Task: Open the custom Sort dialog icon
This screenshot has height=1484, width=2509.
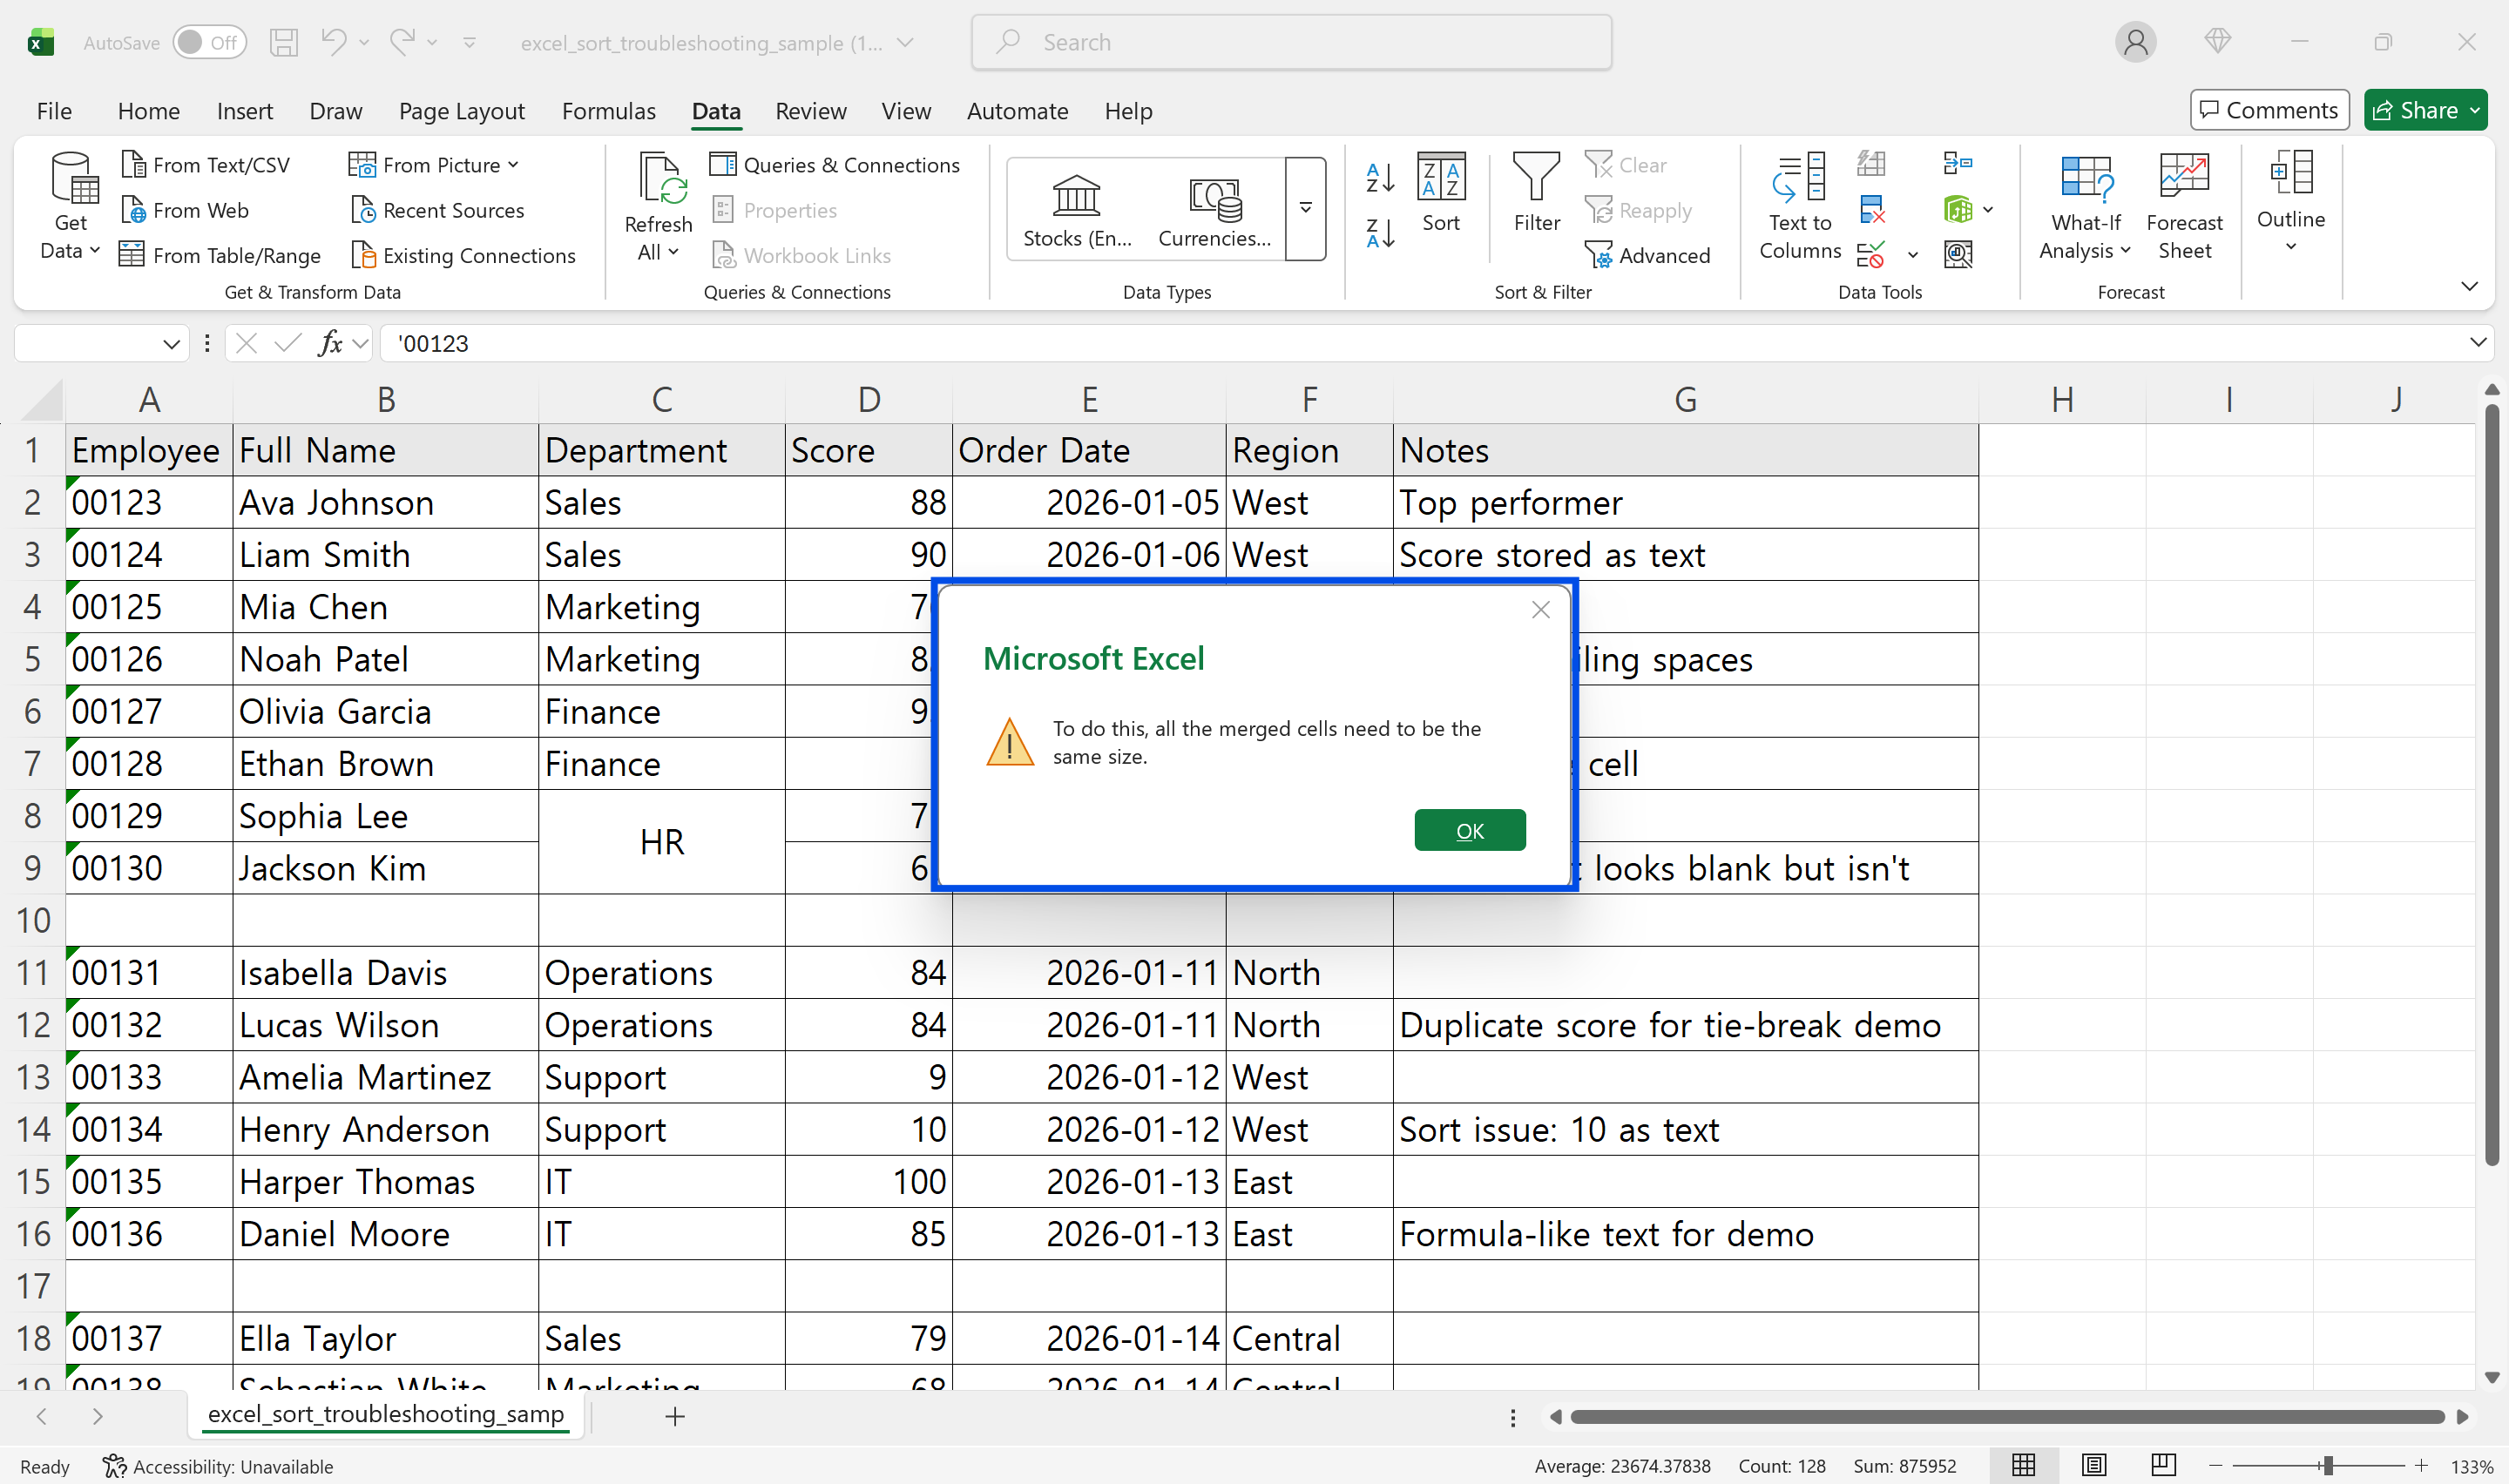Action: pos(1441,192)
